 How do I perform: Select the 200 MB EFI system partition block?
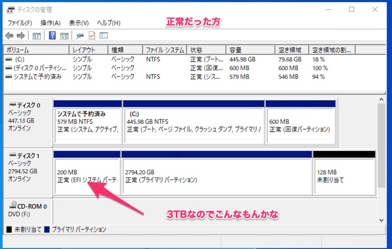coord(87,173)
